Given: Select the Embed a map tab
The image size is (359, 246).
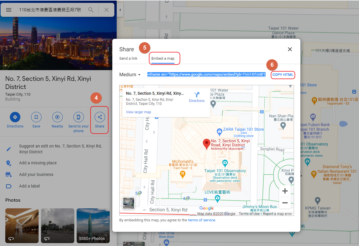Looking at the screenshot, I should click(163, 59).
